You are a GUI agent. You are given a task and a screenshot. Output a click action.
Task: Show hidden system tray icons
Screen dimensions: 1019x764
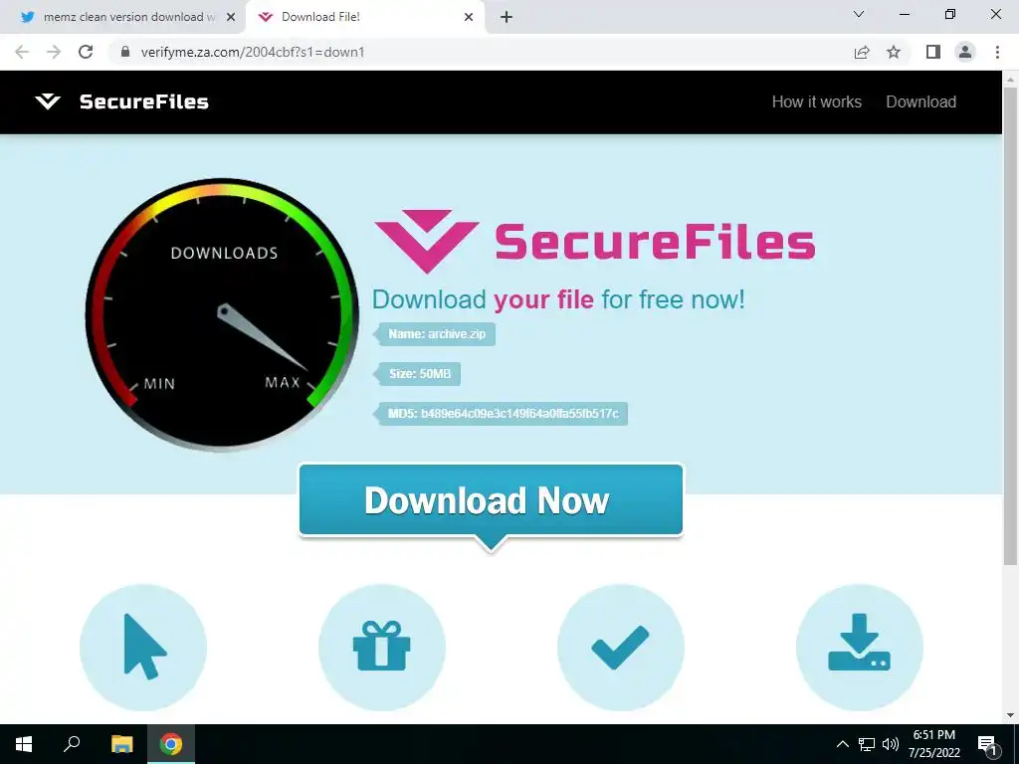842,744
